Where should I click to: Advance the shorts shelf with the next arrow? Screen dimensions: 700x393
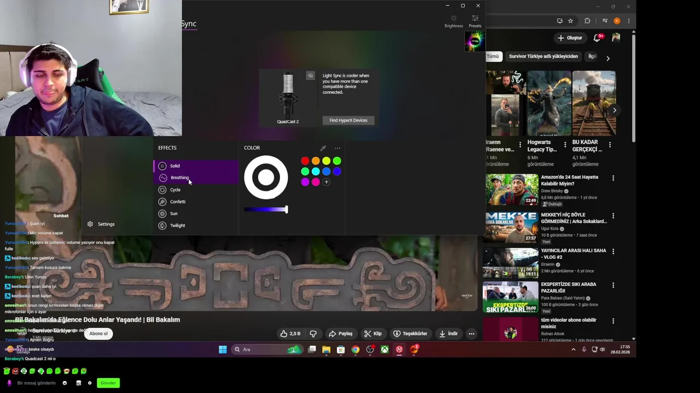pos(614,110)
